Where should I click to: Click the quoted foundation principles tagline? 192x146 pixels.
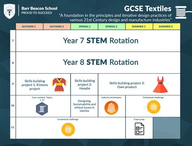click(115, 18)
